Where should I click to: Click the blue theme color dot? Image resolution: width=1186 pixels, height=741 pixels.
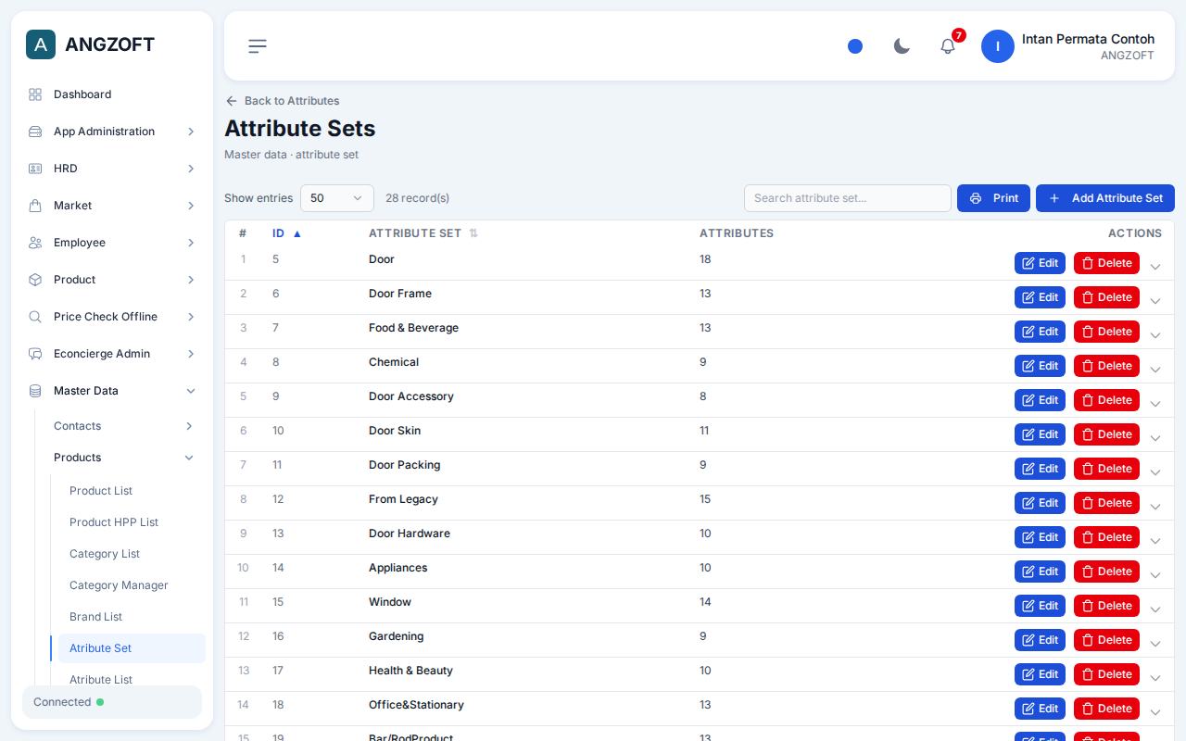[855, 46]
